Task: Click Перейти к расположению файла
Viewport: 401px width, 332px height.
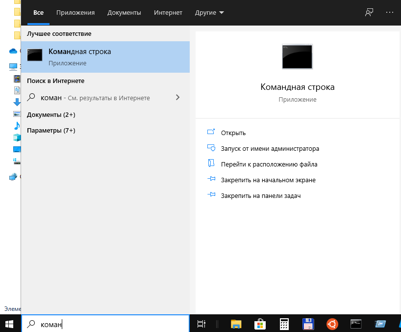Action: tap(269, 164)
